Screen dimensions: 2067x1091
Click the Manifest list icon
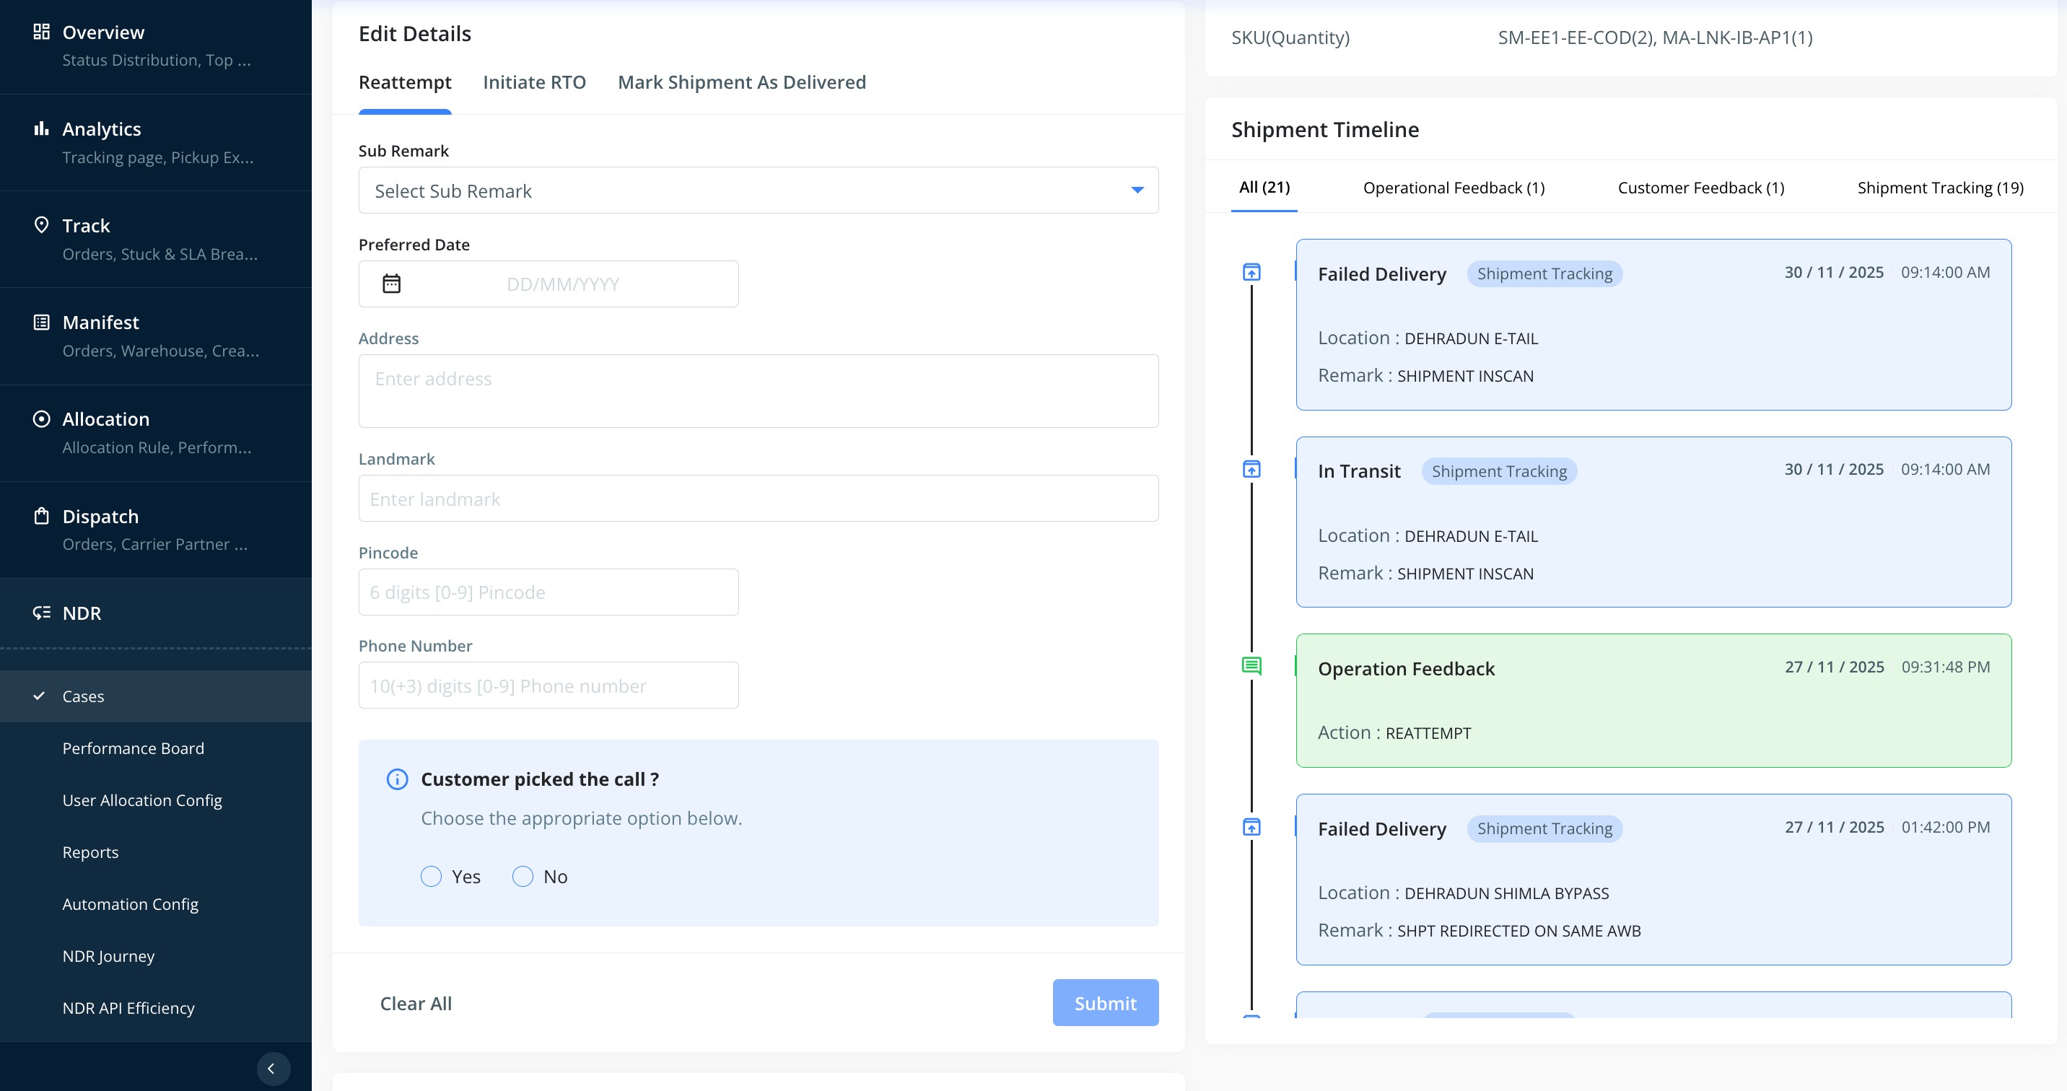(x=42, y=322)
